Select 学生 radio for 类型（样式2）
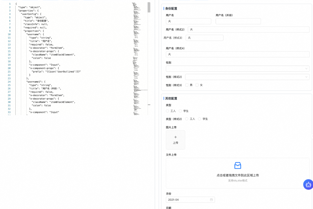The height and width of the screenshot is (209, 313). (199, 119)
